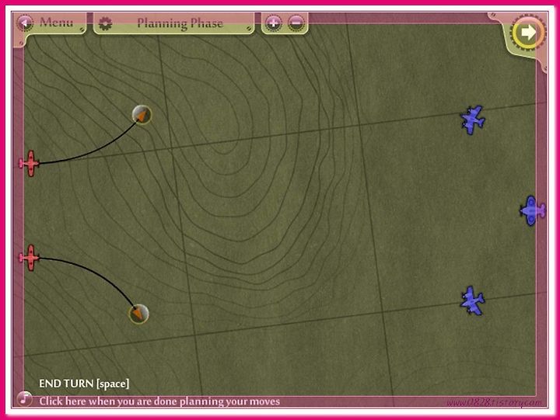This screenshot has width=560, height=420.
Task: Open the Menu back button
Action: tap(26, 23)
